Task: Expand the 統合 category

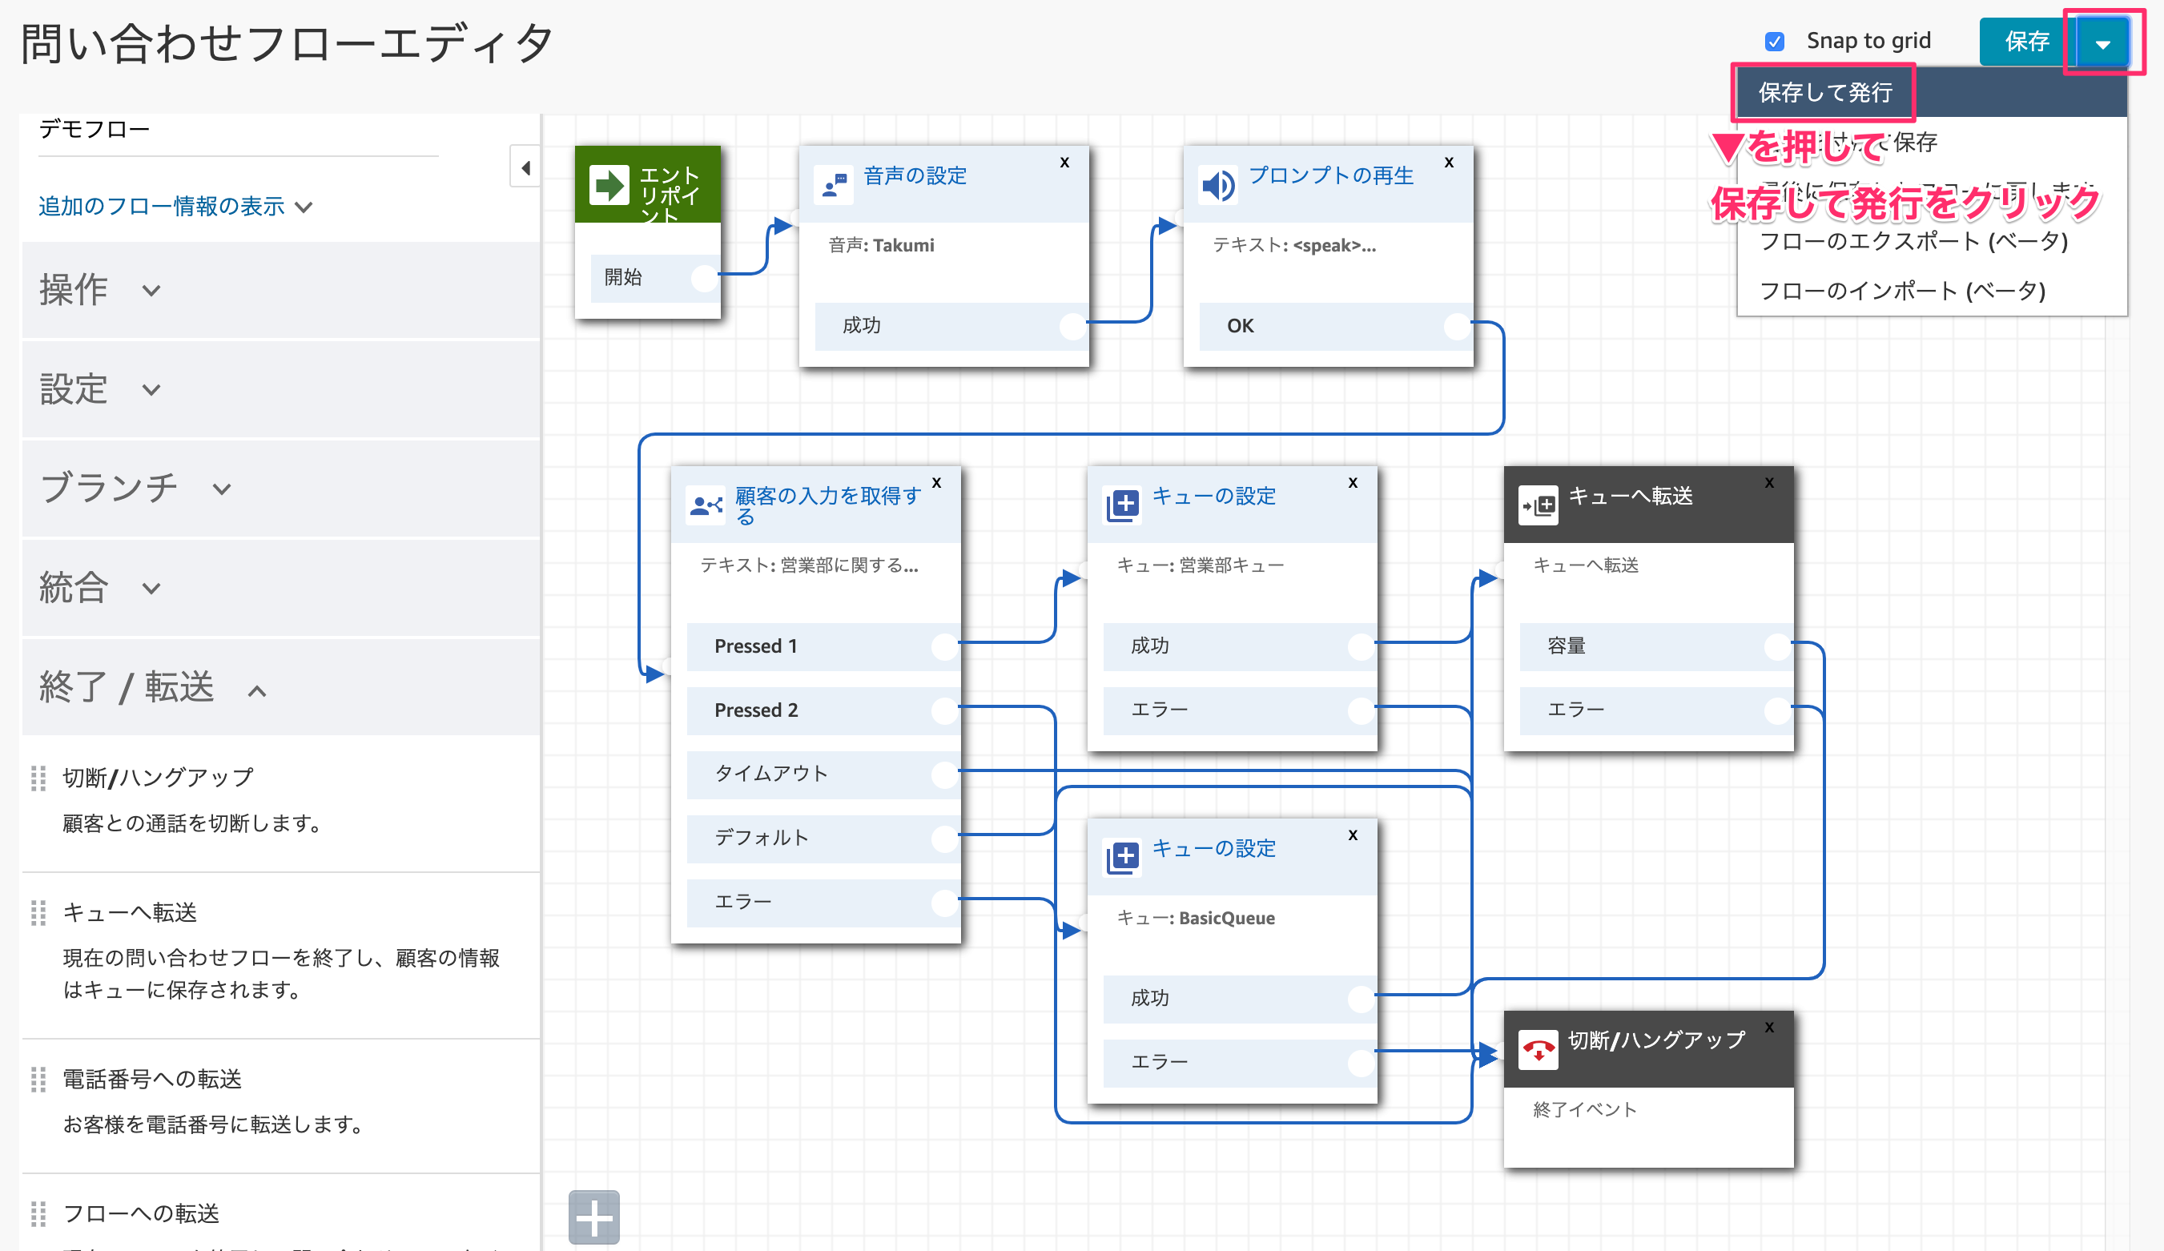Action: coord(281,587)
